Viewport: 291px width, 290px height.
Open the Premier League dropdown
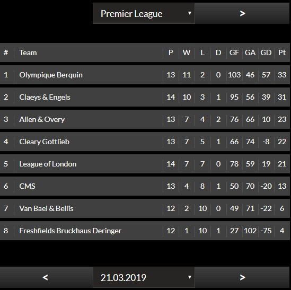[x=144, y=13]
